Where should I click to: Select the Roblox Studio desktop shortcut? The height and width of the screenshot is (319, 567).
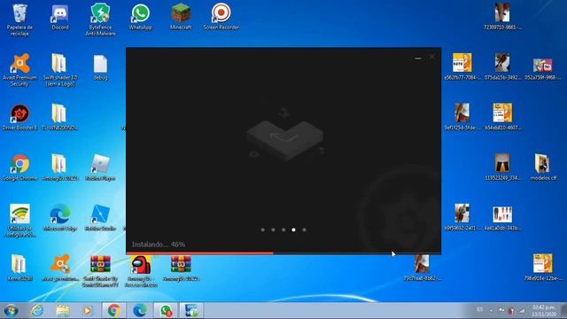pos(100,218)
